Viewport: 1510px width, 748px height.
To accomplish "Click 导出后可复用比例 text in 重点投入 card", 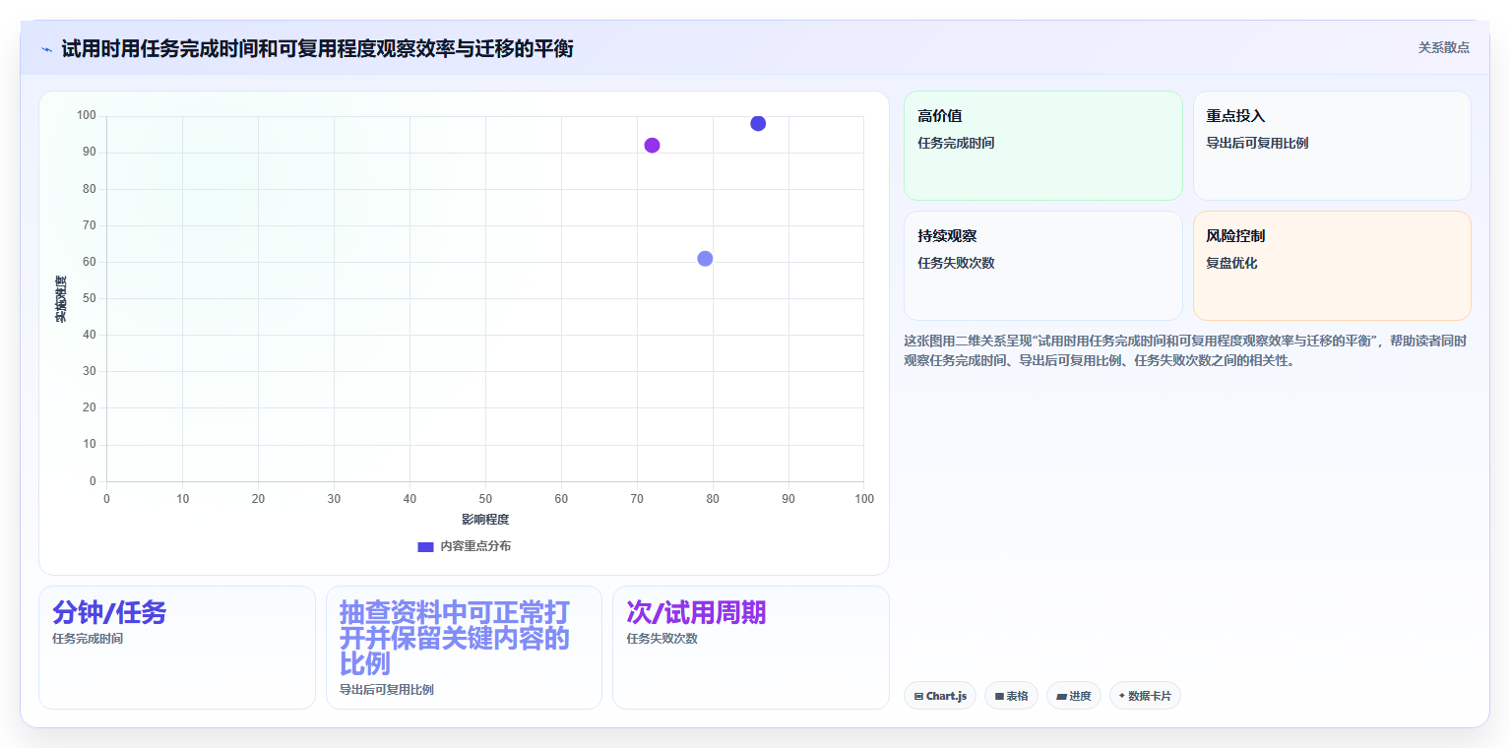I will point(1257,143).
